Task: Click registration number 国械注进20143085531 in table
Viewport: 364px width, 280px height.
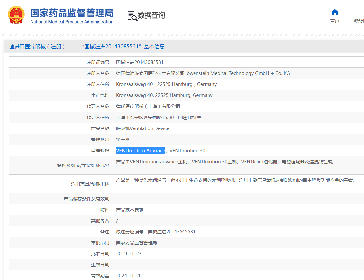Action: [x=140, y=62]
